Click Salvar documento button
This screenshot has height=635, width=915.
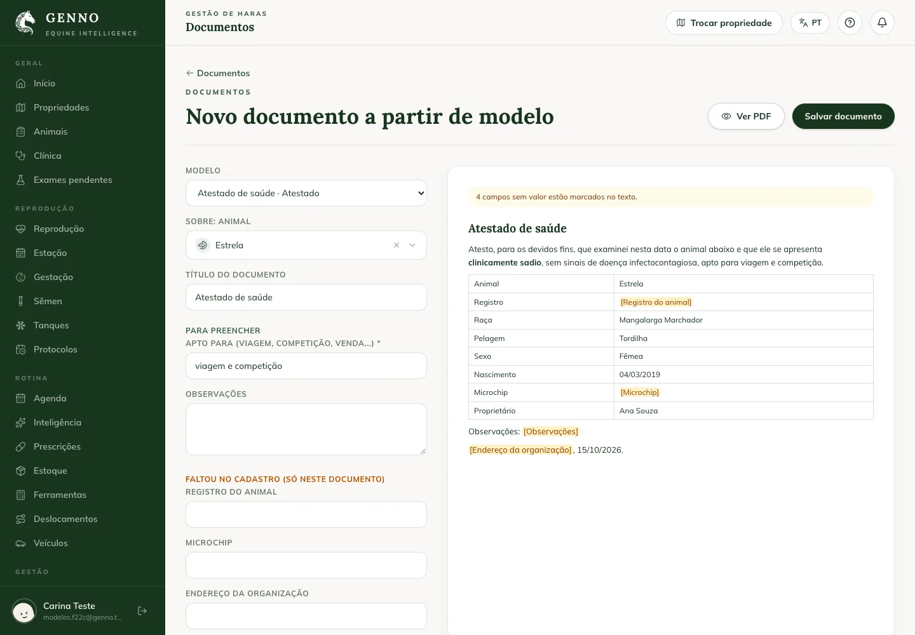pos(843,116)
